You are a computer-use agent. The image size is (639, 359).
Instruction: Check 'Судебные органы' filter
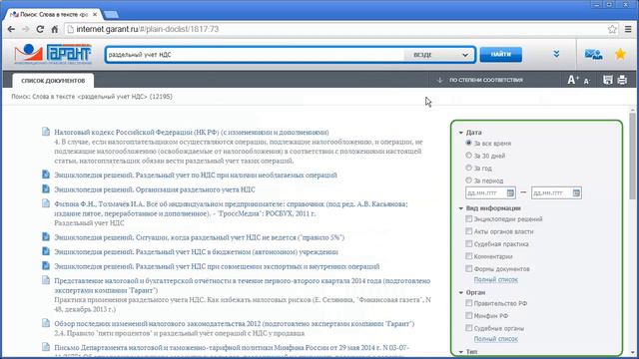pos(468,328)
